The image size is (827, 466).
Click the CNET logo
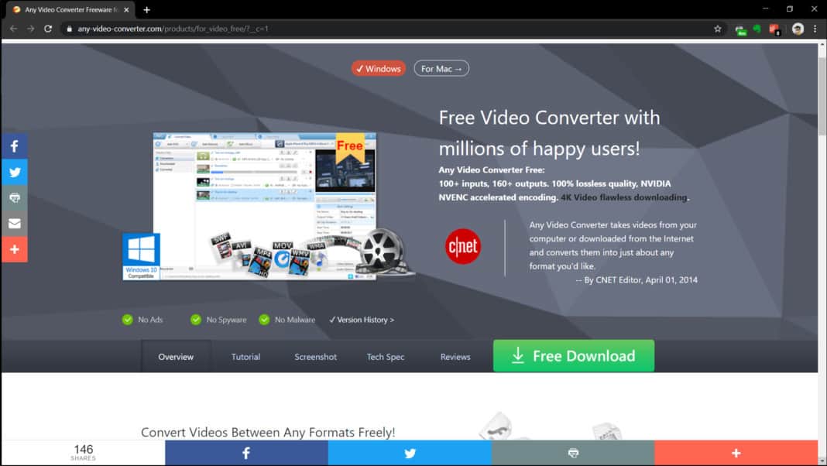click(462, 246)
